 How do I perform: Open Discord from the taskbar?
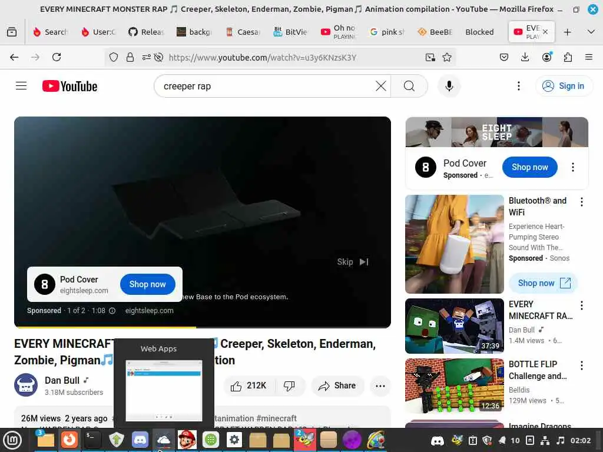tap(140, 440)
